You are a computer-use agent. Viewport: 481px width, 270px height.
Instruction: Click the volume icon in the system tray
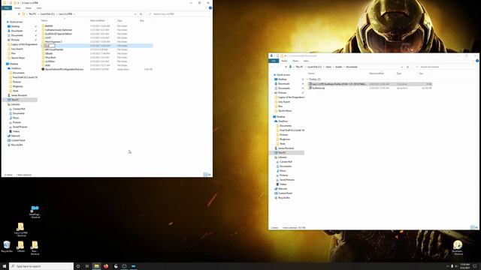point(456,266)
